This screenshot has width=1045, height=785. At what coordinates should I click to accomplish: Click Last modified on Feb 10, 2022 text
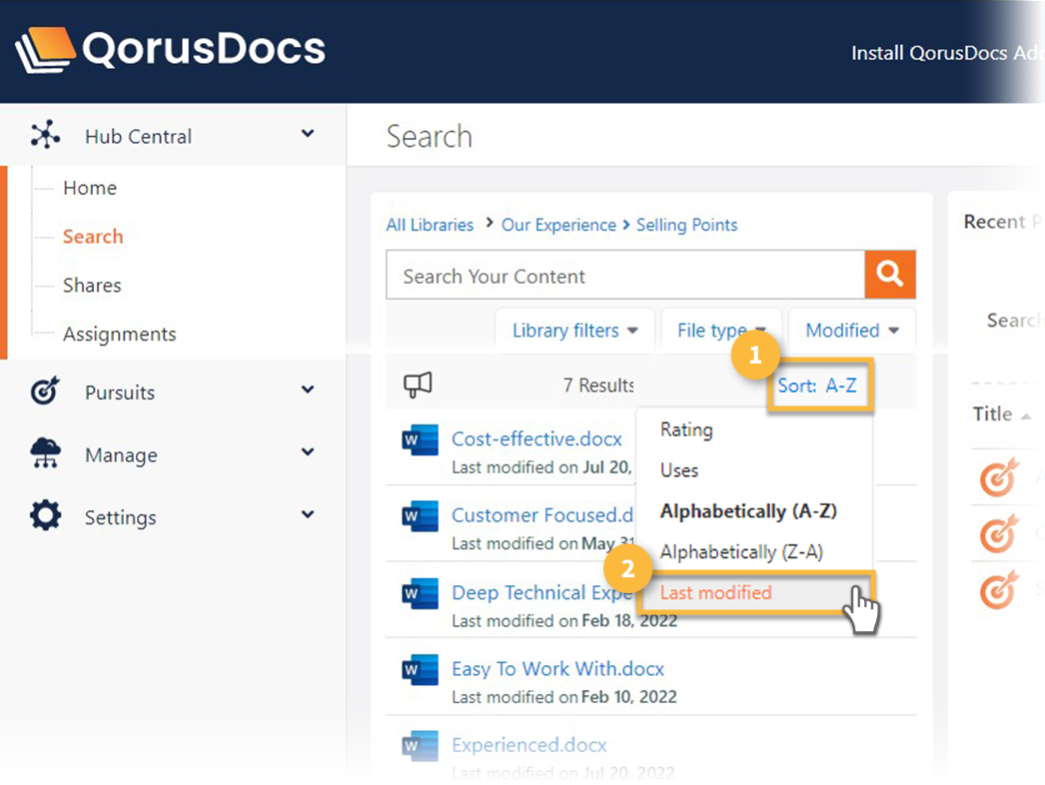click(563, 697)
